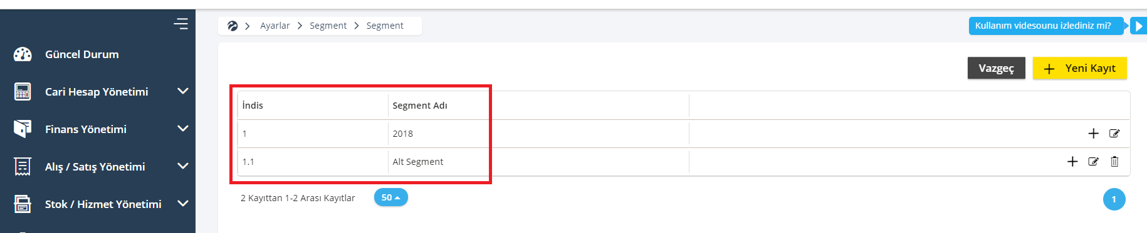Edit the 2018 segment row
Viewport: 1147px width, 233px height.
pyautogui.click(x=1114, y=133)
